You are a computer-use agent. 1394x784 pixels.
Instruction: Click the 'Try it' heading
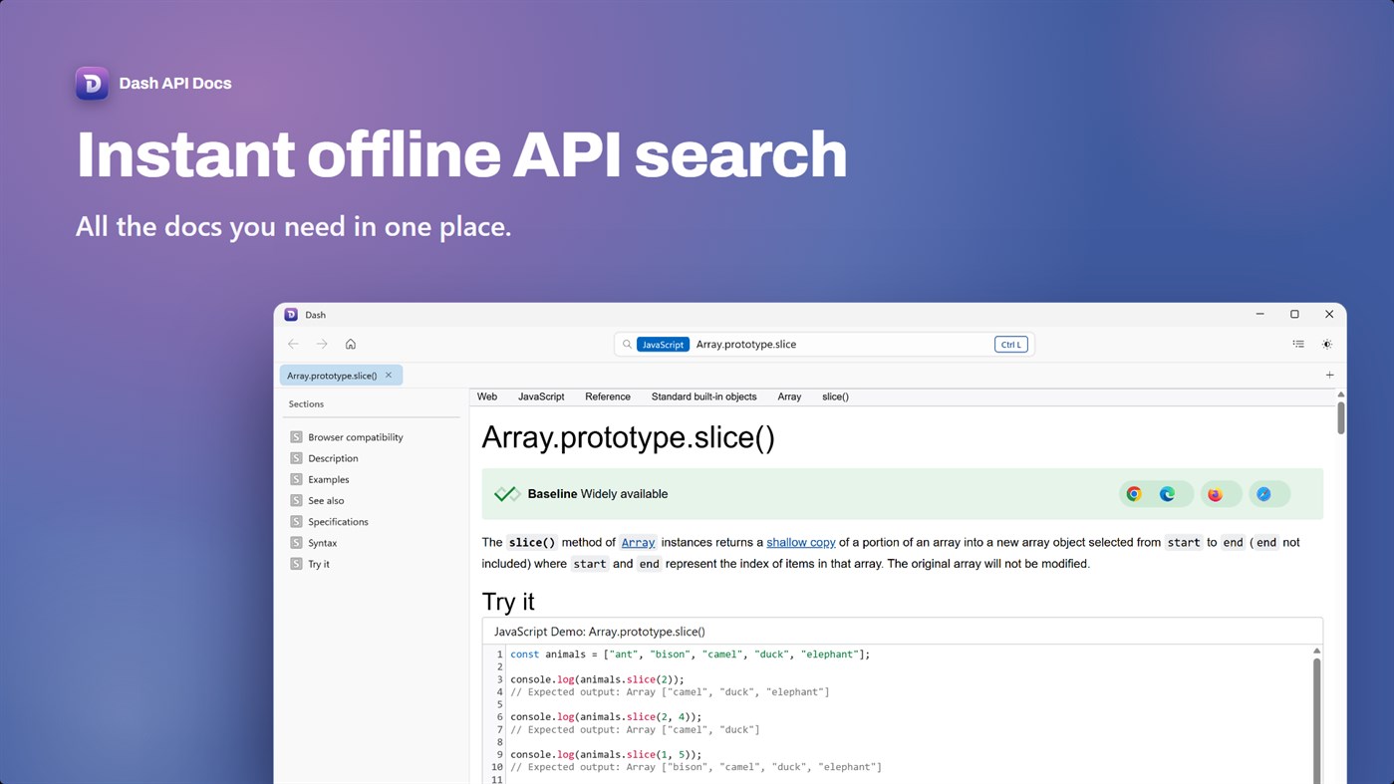(508, 602)
